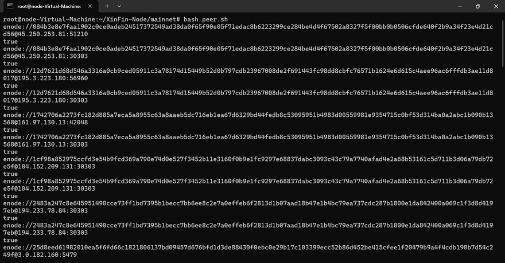Open a new terminal tab with plus

point(107,6)
